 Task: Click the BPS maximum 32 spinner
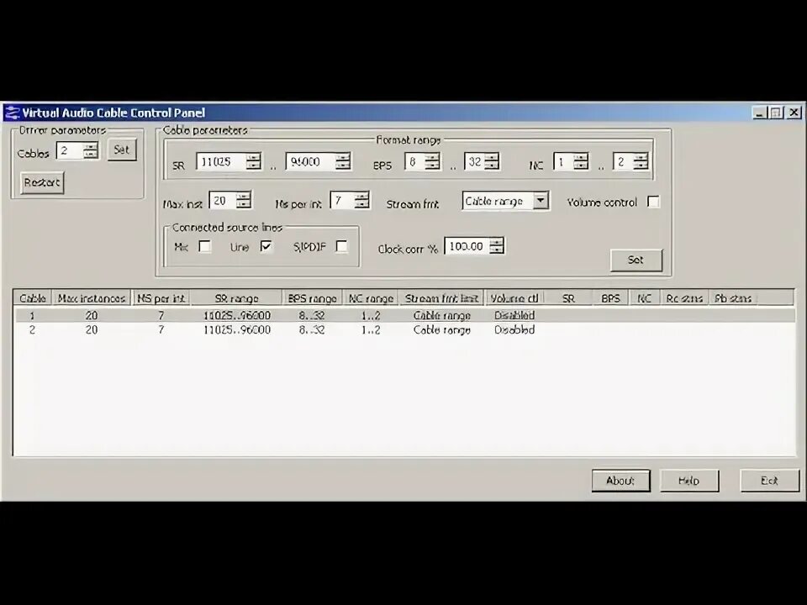pyautogui.click(x=492, y=161)
